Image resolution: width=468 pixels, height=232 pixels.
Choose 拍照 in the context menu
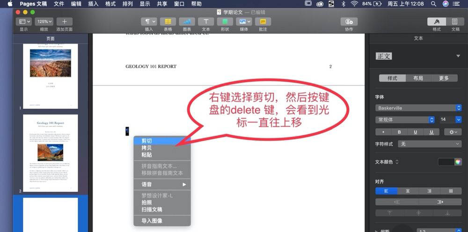[x=162, y=203]
